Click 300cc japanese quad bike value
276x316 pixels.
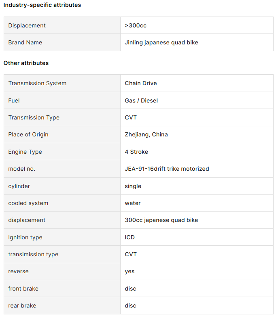tap(161, 220)
